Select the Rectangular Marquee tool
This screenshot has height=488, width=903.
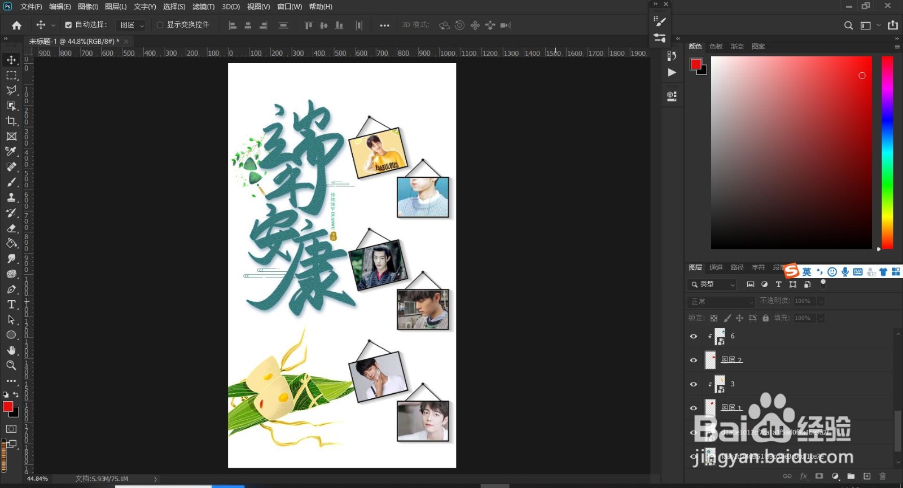click(x=11, y=75)
